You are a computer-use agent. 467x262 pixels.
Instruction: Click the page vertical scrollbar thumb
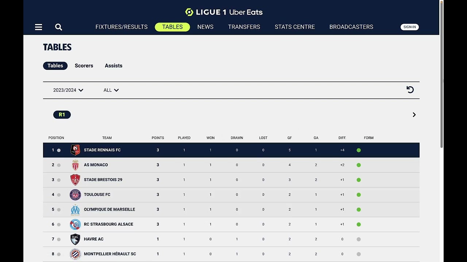[442, 75]
